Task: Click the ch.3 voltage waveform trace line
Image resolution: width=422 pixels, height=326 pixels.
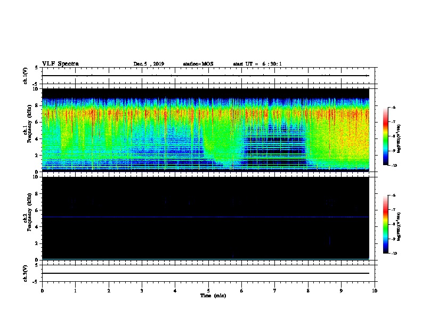Action: 206,273
